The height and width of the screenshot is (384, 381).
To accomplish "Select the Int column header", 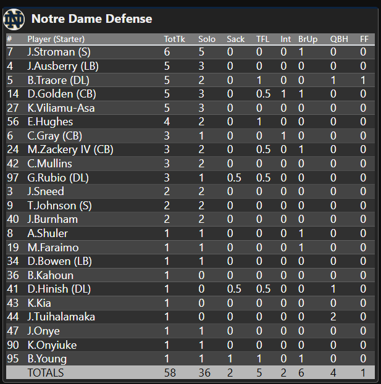I will pyautogui.click(x=285, y=40).
